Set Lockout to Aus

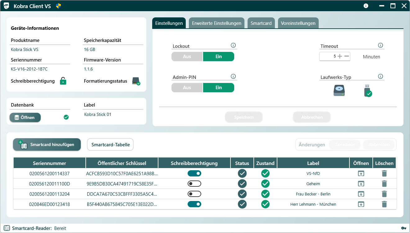[x=187, y=57]
